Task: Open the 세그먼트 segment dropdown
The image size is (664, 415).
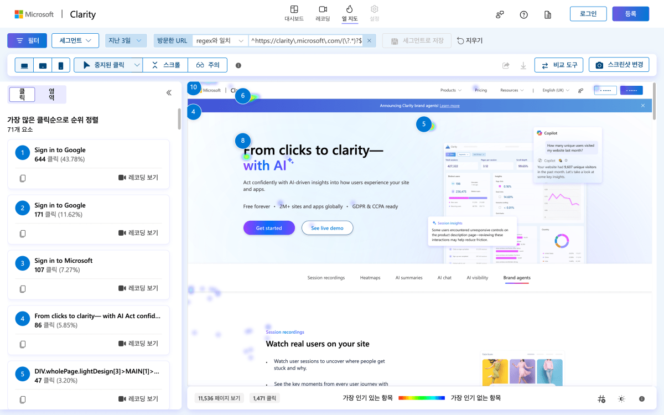Action: [75, 41]
